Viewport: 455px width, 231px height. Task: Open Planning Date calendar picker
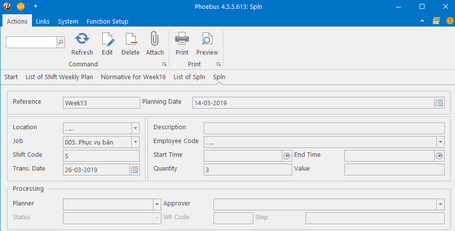439,103
